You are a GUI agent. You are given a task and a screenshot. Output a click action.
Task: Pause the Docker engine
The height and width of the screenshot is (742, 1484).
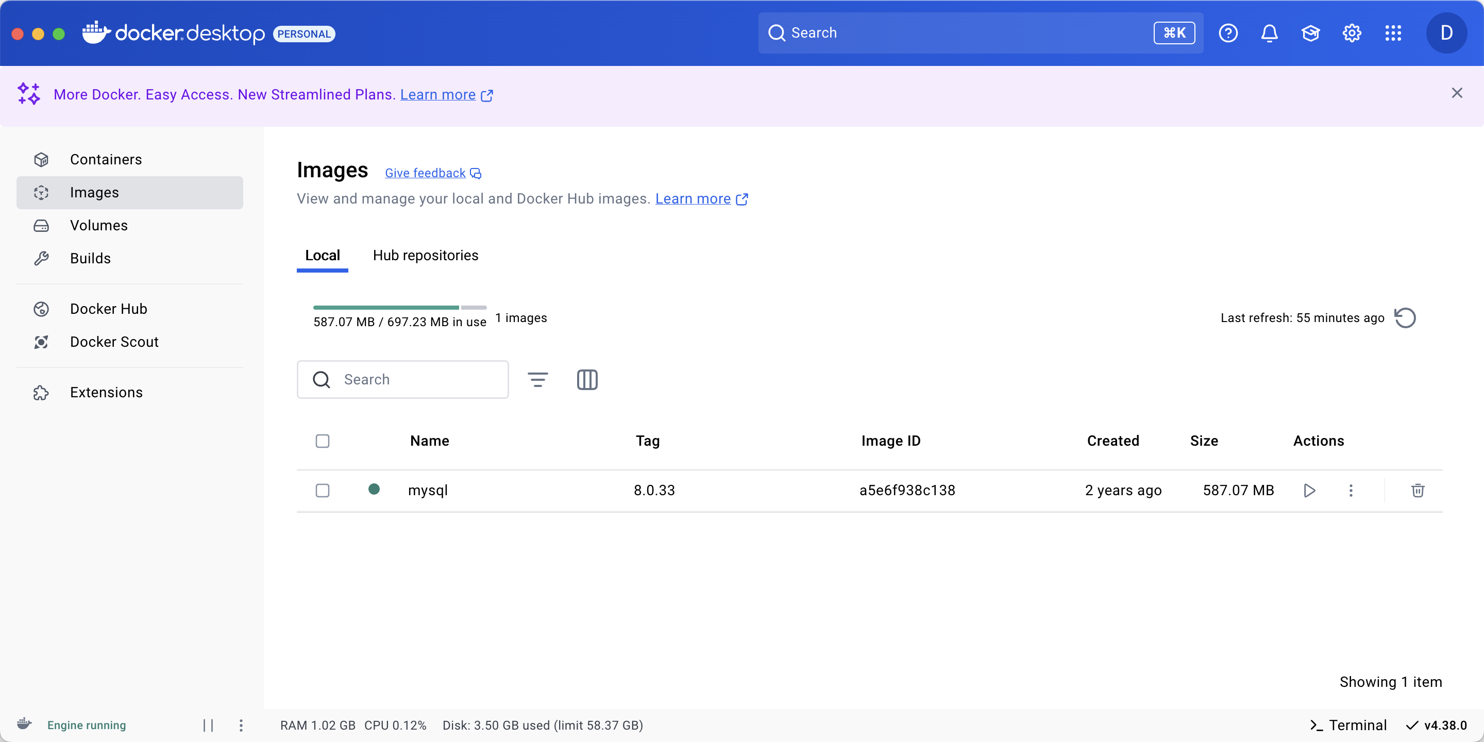pyautogui.click(x=208, y=726)
